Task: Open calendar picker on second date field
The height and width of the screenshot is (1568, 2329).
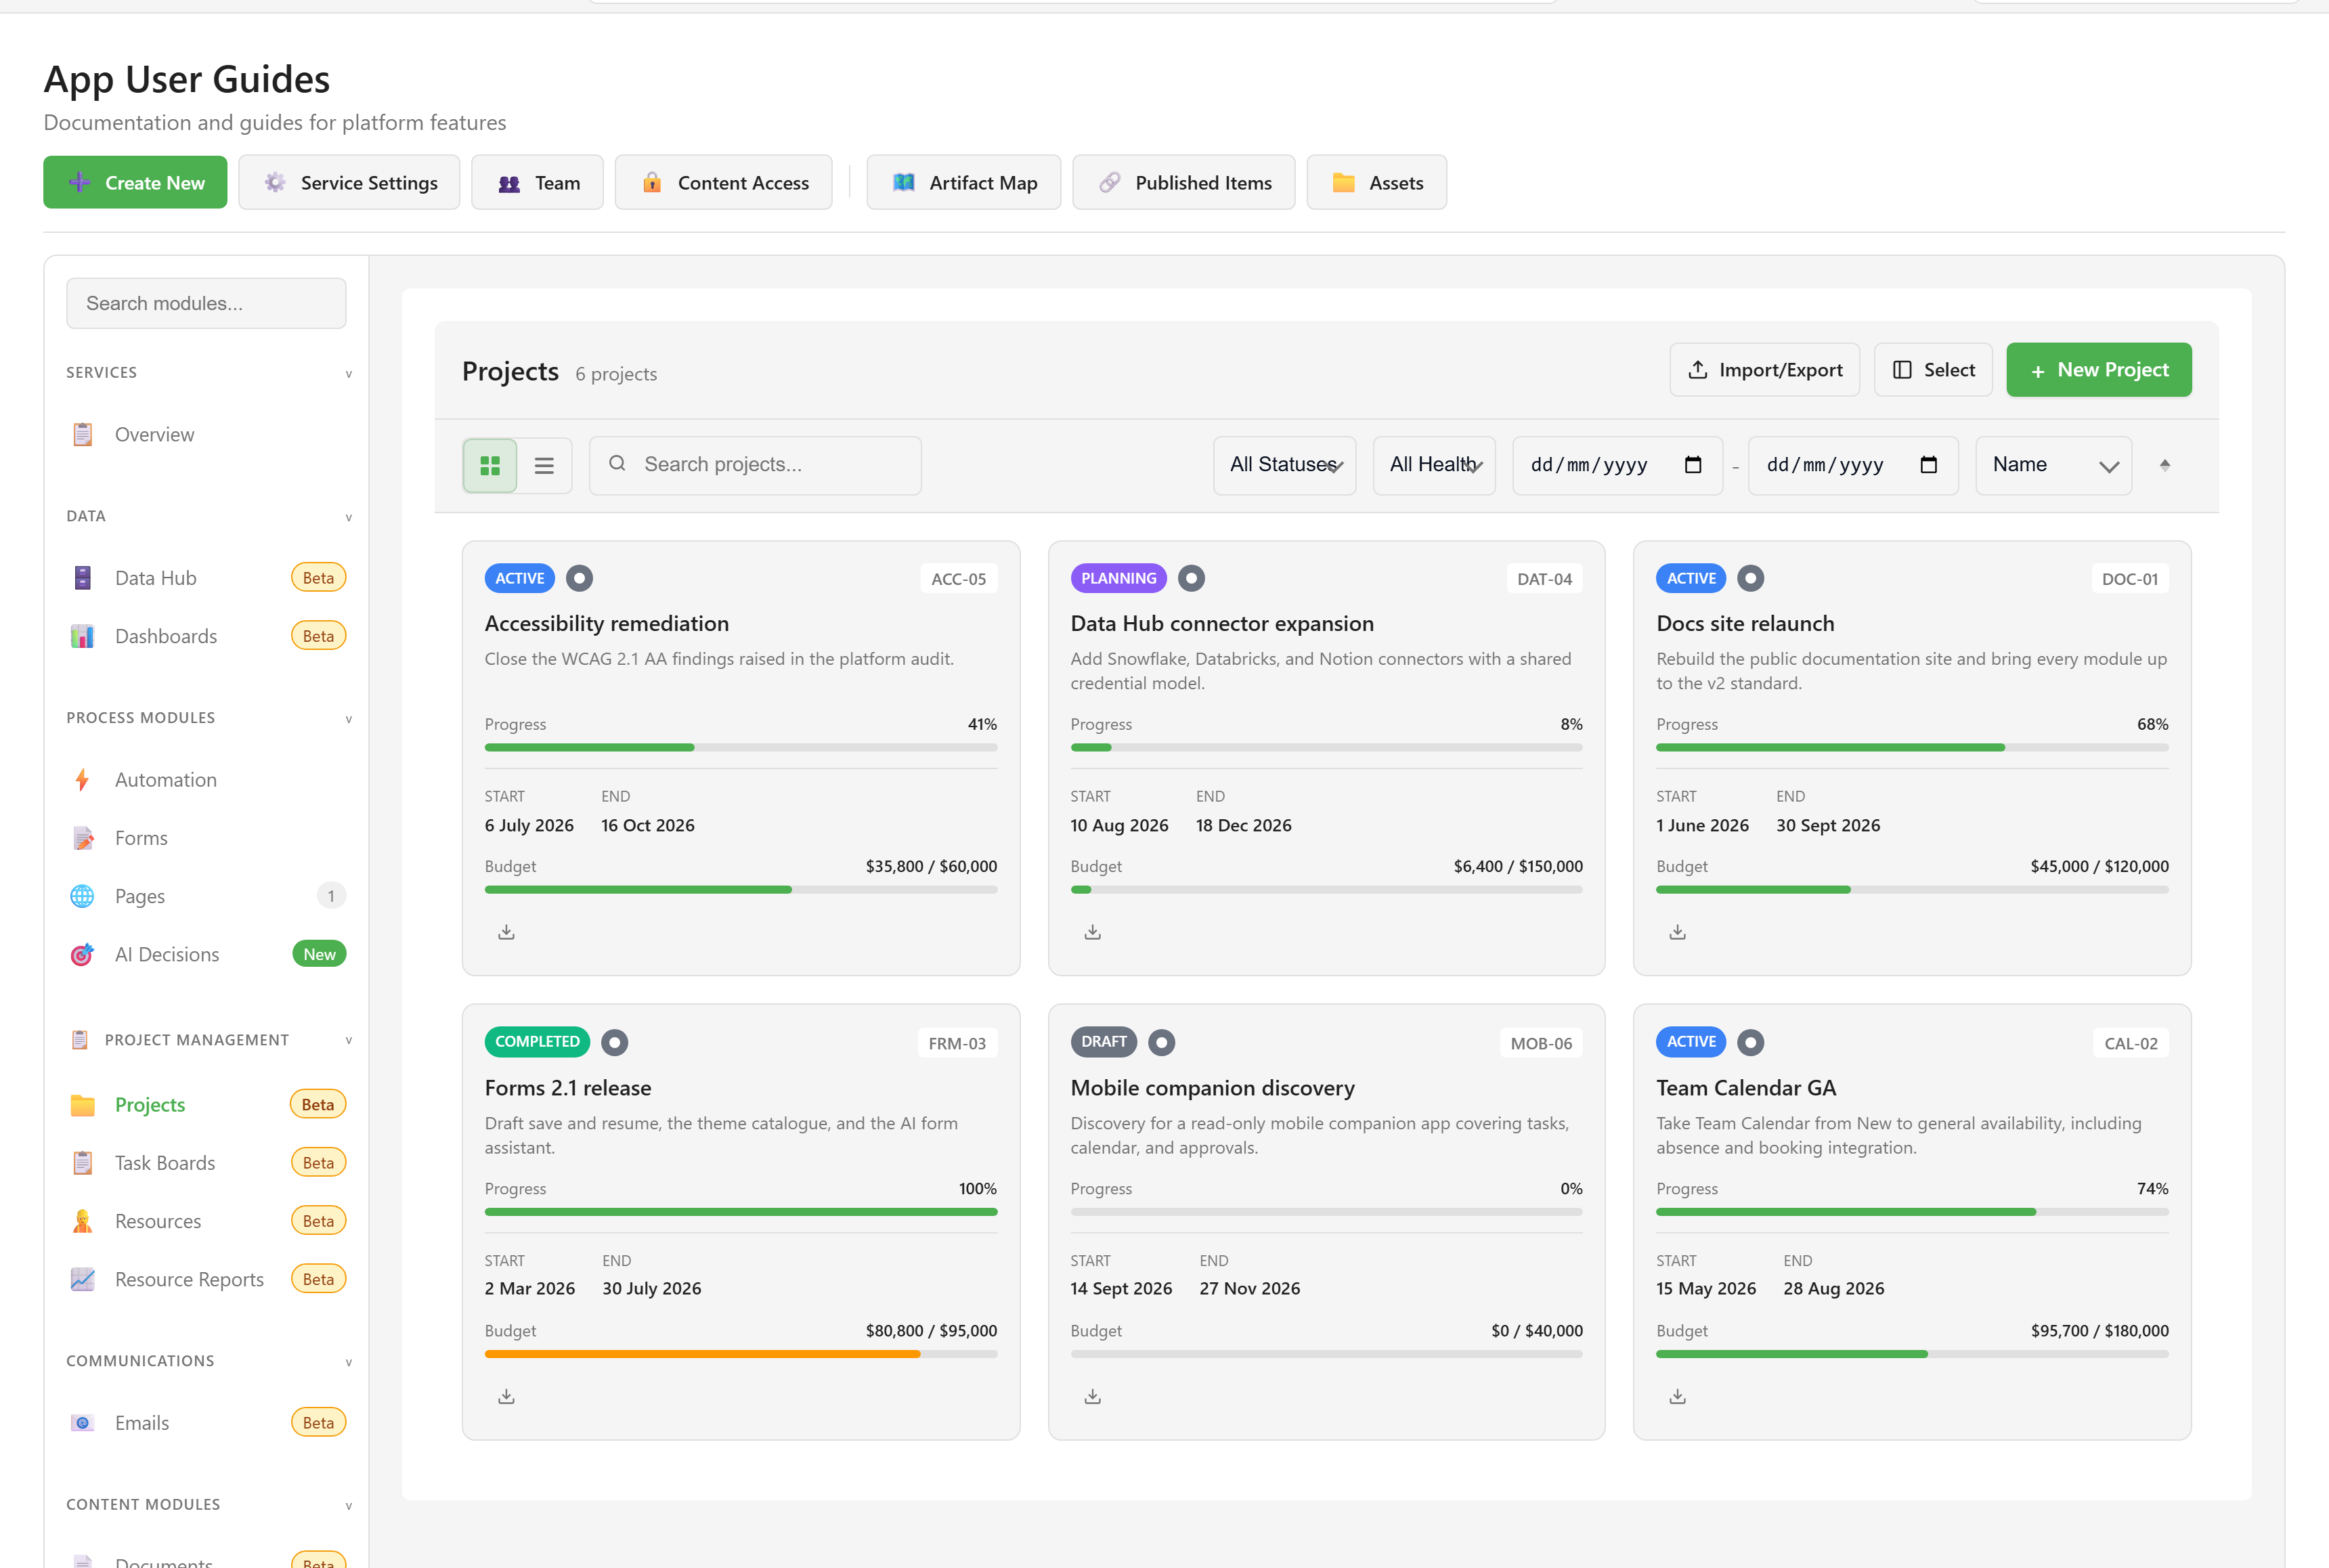Action: 1929,465
